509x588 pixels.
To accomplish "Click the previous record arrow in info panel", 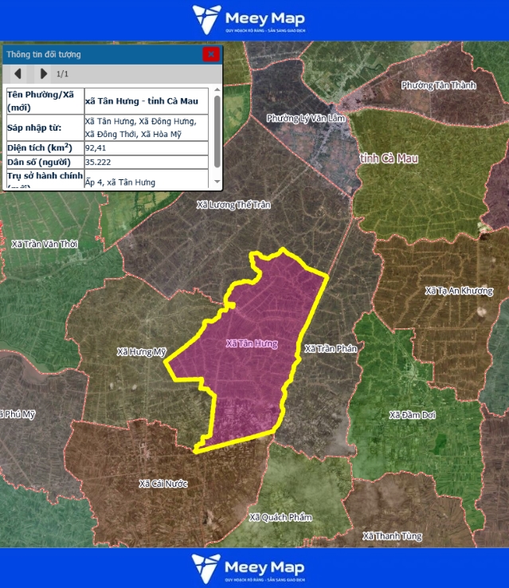I will pos(18,74).
